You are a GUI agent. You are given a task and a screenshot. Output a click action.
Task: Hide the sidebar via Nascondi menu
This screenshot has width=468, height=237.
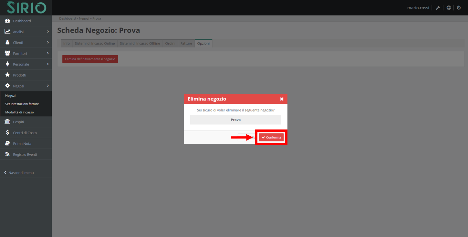point(19,173)
